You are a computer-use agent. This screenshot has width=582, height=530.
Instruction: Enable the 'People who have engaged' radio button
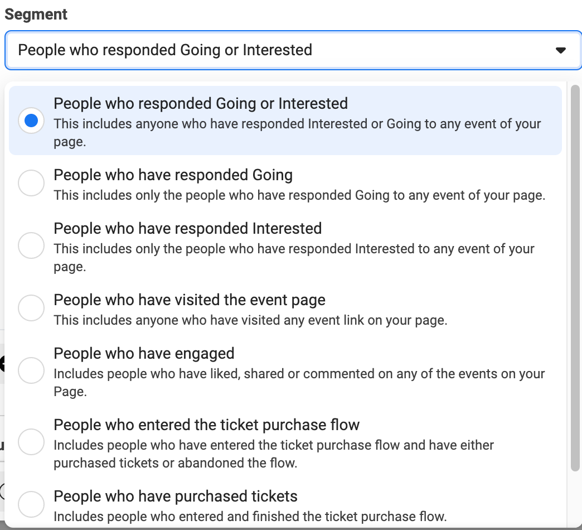click(x=31, y=370)
